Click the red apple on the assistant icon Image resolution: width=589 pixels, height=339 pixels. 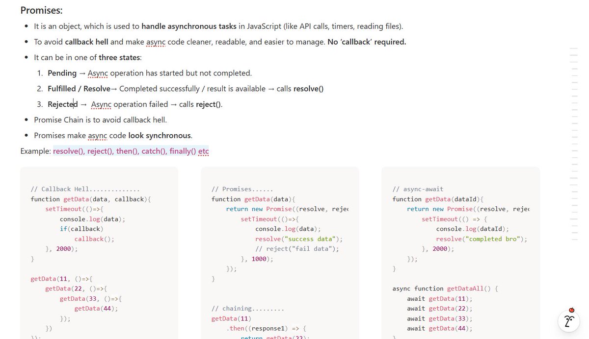coord(571,310)
